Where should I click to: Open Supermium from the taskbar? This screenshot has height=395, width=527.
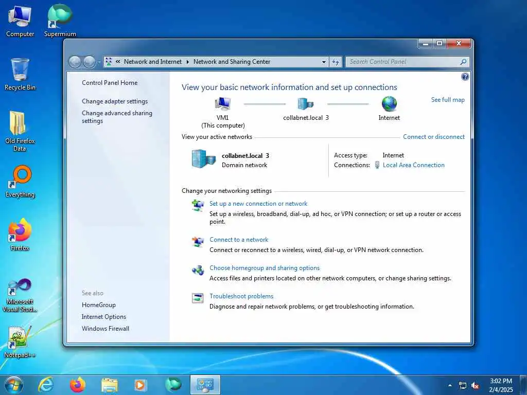pyautogui.click(x=173, y=385)
